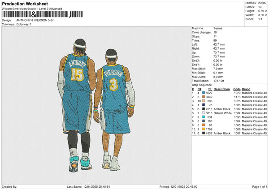Click the EndY label
Image resolution: width=269 pixels, height=190 pixels.
point(196,65)
